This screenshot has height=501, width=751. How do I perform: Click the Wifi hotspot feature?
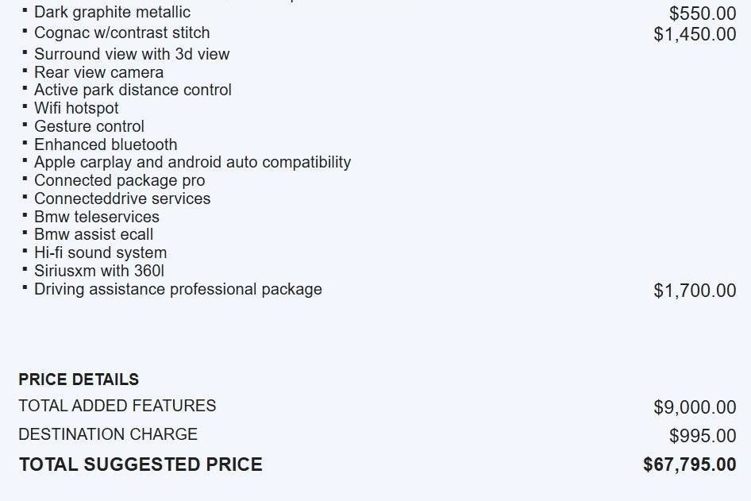[x=76, y=109]
